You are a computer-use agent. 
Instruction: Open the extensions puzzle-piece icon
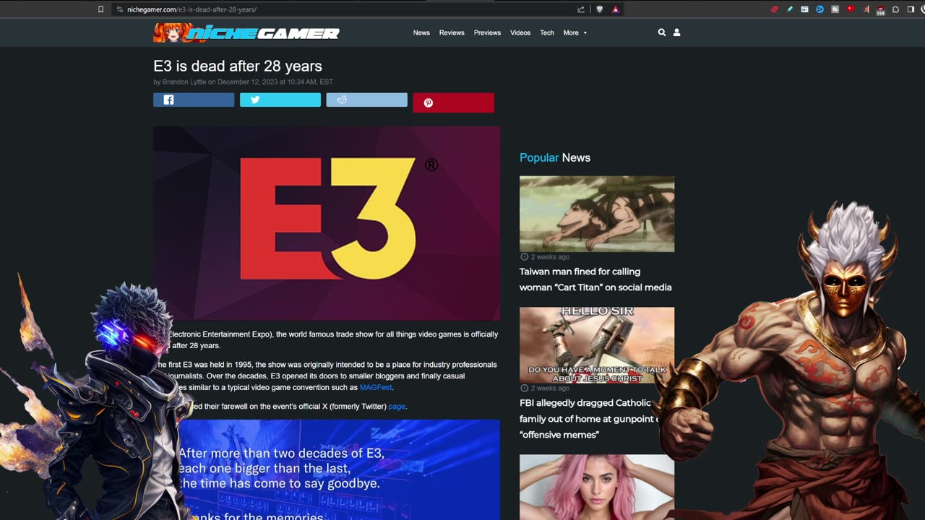[895, 9]
